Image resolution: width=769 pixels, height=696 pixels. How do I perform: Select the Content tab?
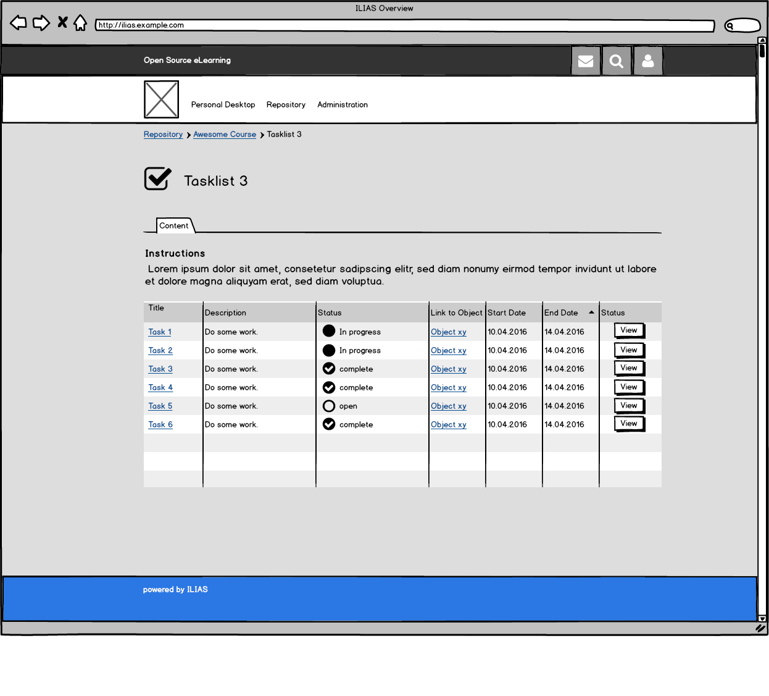(174, 226)
